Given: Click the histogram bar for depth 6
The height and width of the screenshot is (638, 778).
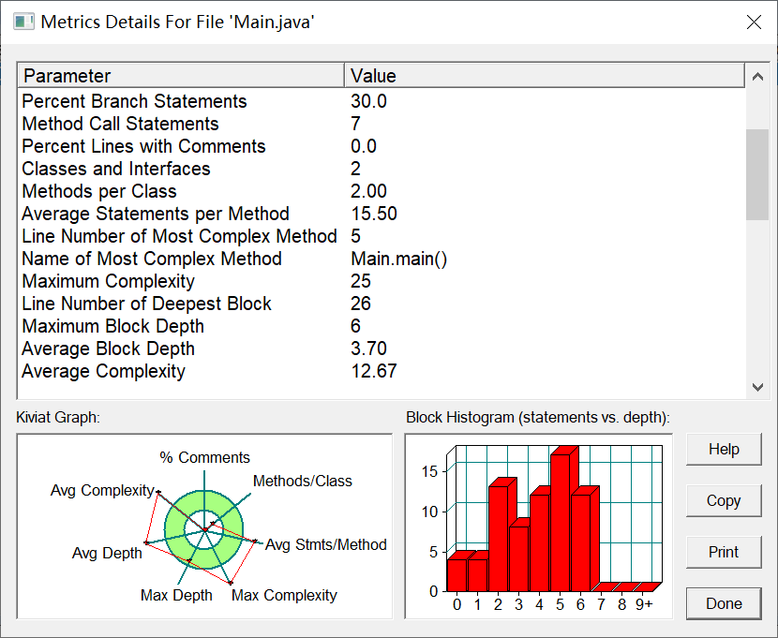Looking at the screenshot, I should 581,542.
